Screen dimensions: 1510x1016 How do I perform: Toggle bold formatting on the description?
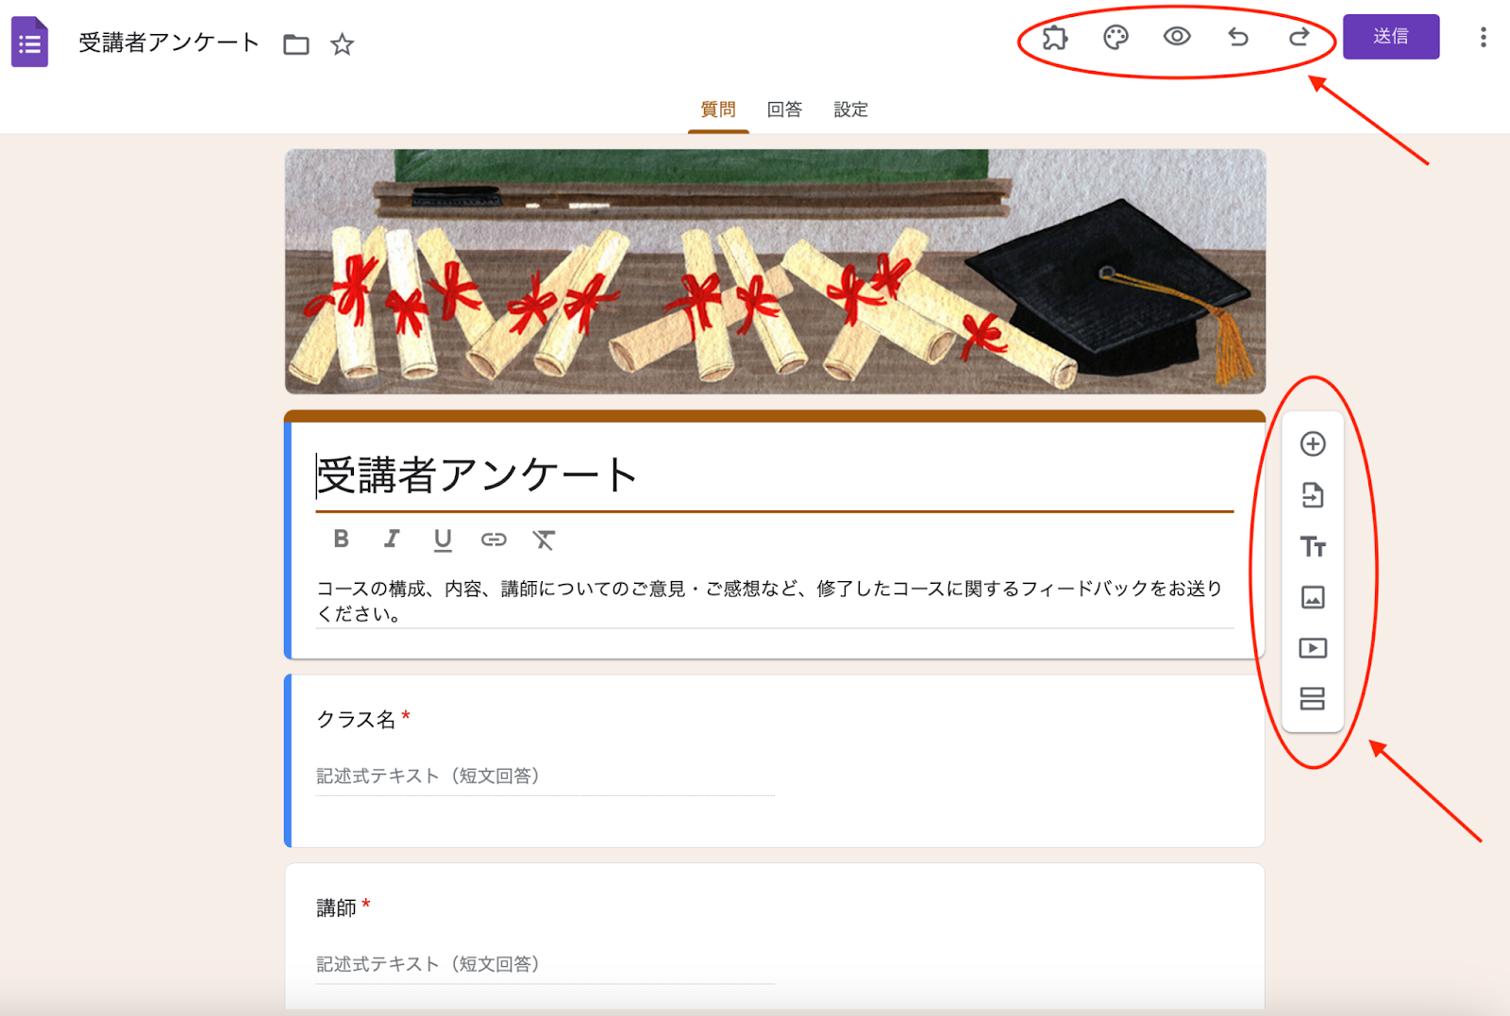point(342,540)
